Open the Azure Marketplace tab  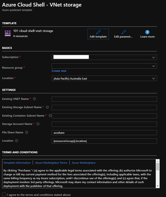click(83, 163)
